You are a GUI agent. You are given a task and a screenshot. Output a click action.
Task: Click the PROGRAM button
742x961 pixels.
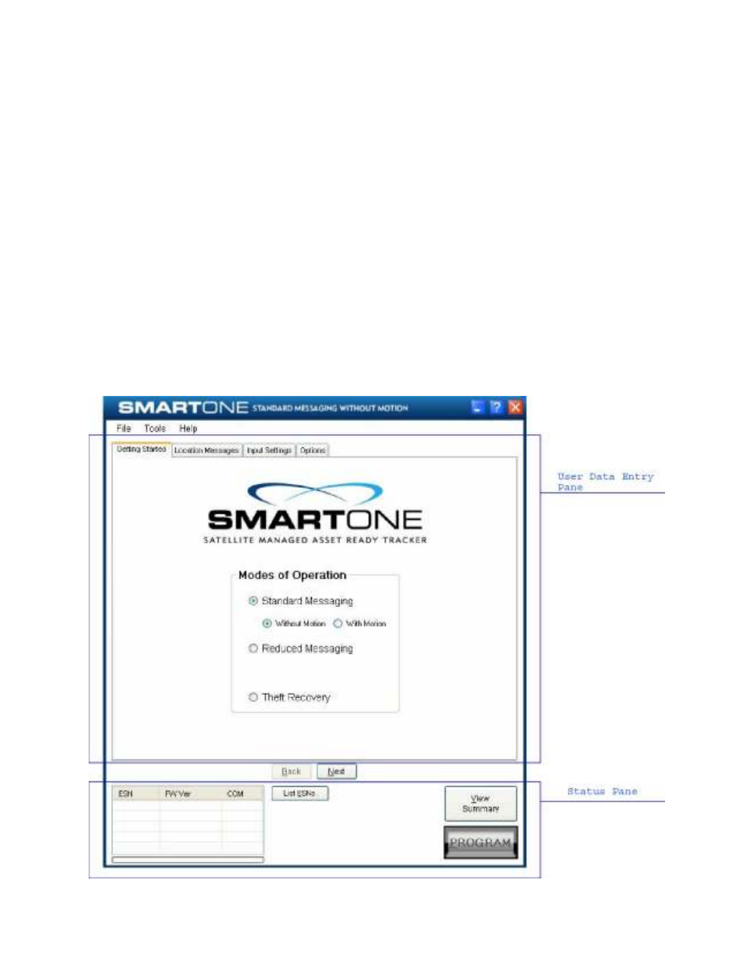coord(481,843)
